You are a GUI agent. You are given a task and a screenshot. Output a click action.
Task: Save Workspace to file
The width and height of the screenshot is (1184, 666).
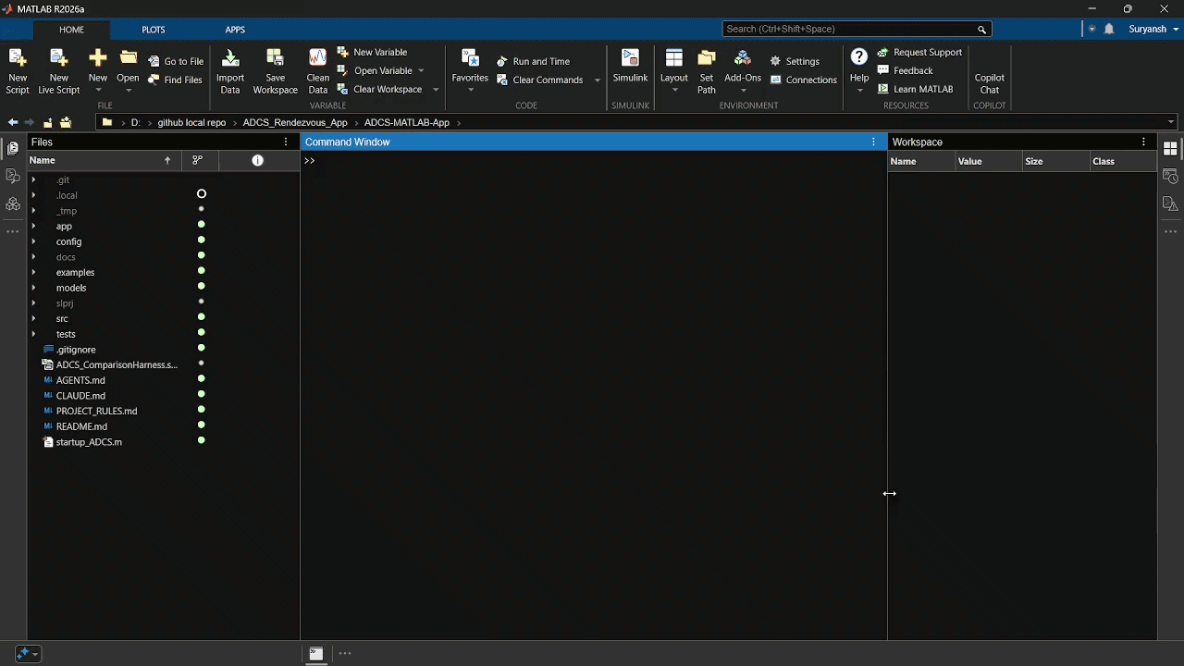pyautogui.click(x=275, y=71)
